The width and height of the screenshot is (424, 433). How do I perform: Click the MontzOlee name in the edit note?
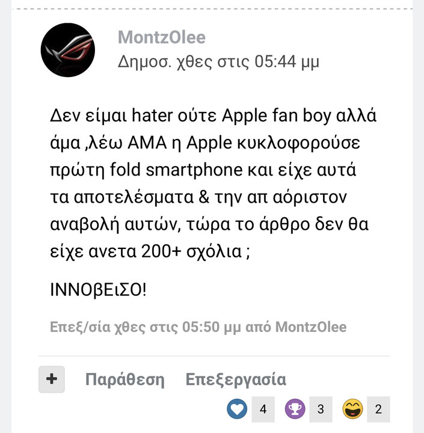pyautogui.click(x=311, y=327)
